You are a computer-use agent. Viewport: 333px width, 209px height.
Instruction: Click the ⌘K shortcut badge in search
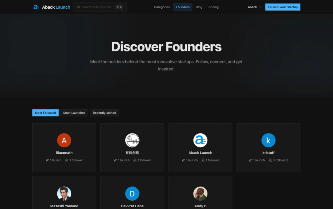pos(119,7)
